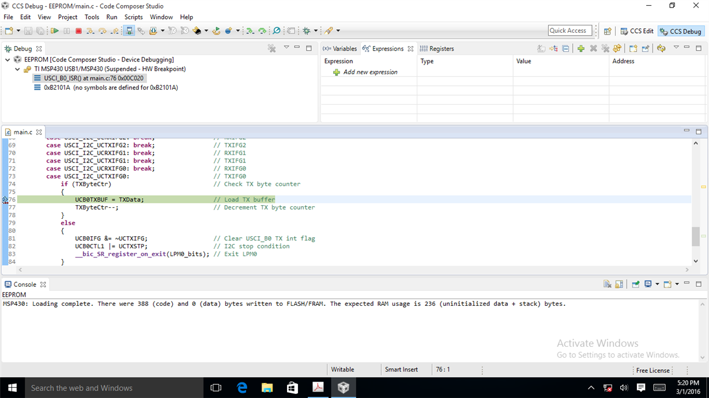Click the editor horizontal scroll right arrow

coord(687,270)
